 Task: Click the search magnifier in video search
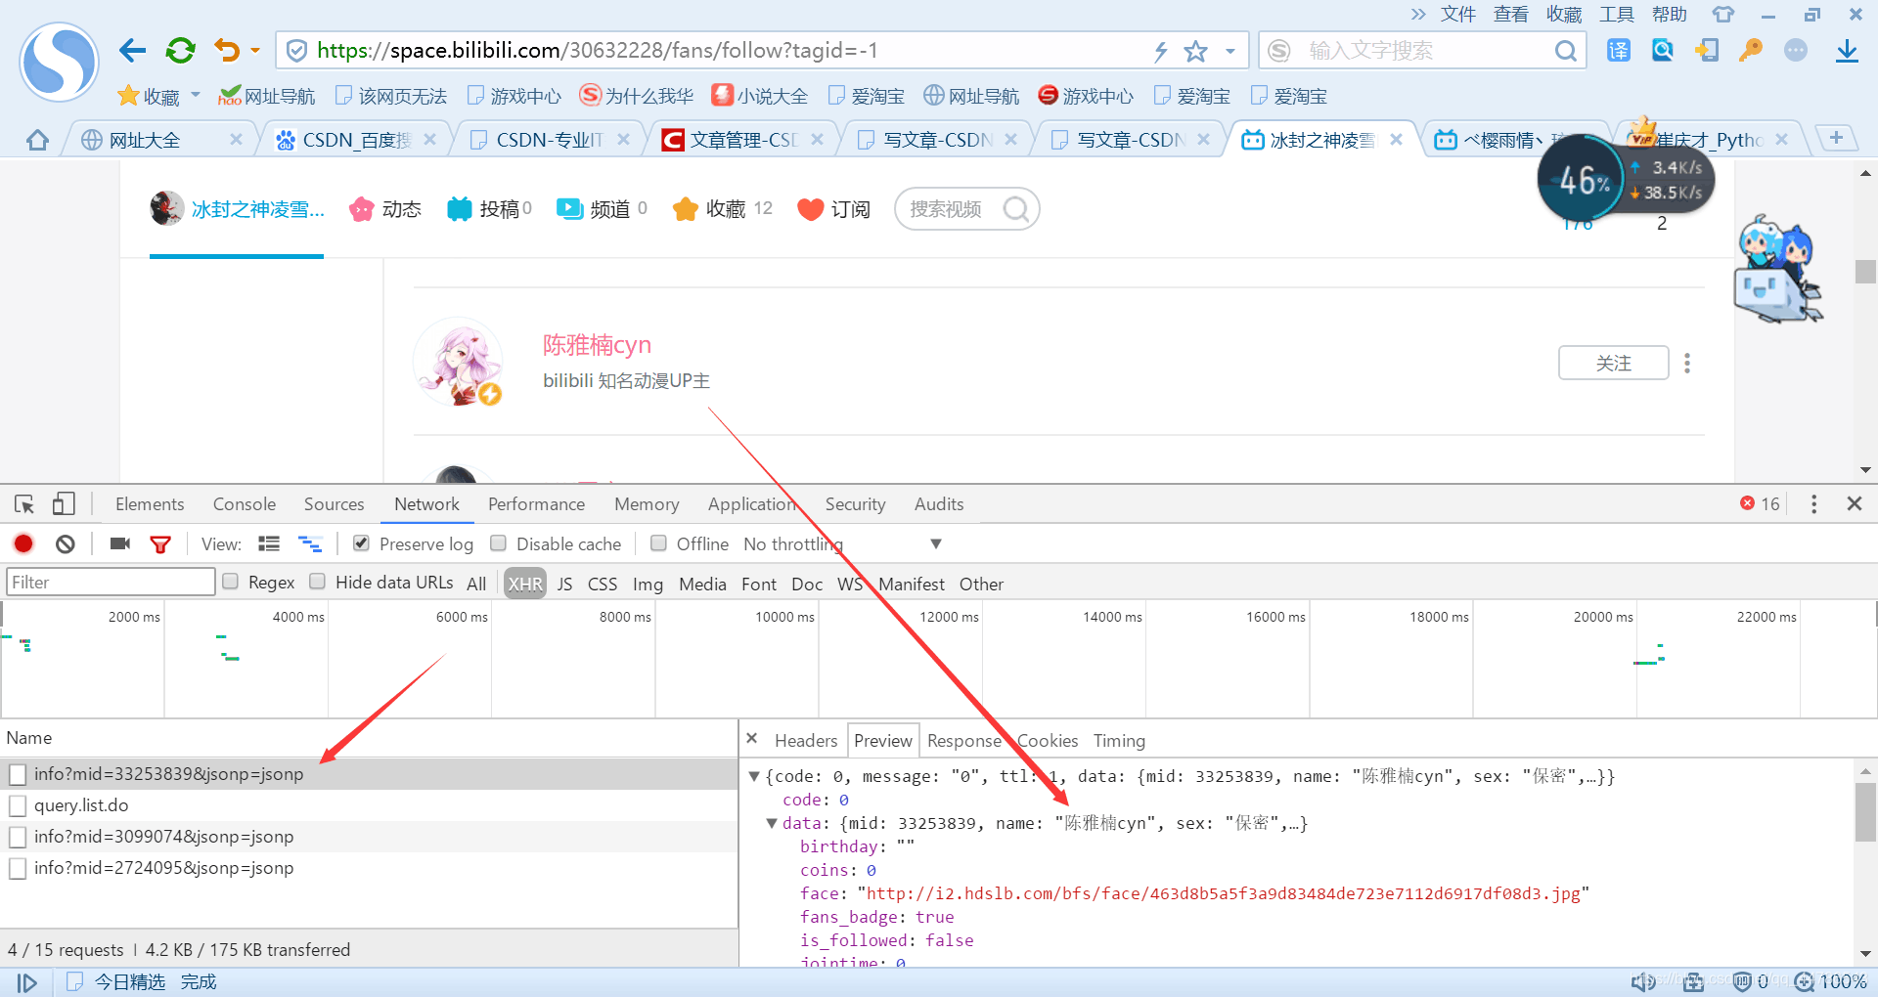[x=1016, y=209]
